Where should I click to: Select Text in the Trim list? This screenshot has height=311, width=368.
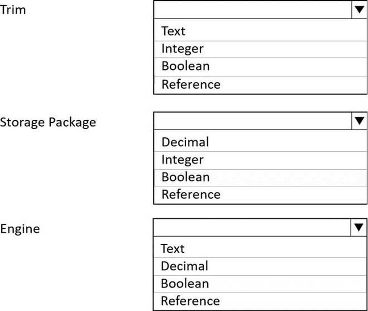(x=260, y=31)
